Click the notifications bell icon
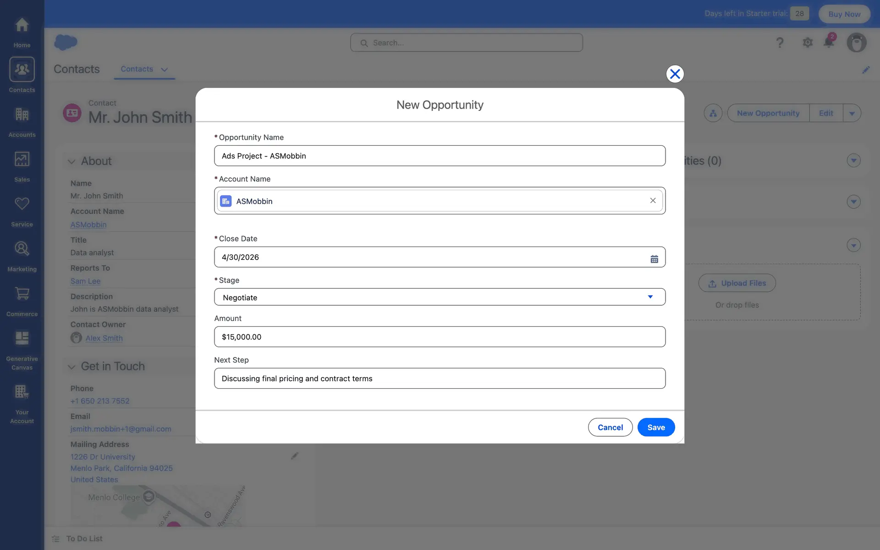The width and height of the screenshot is (880, 550). (828, 43)
